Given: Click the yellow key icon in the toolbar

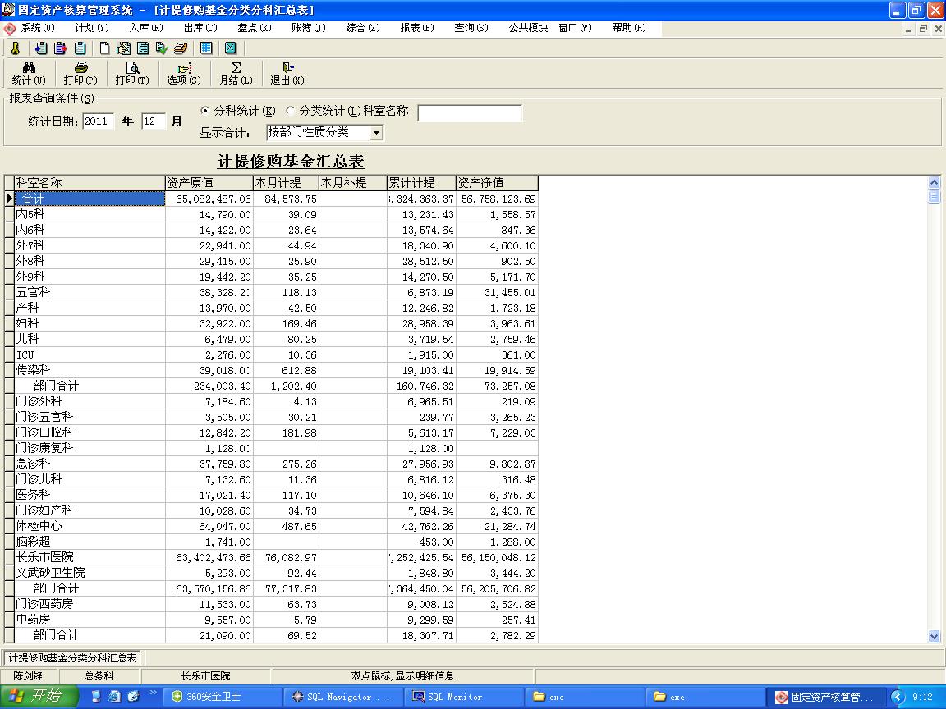Looking at the screenshot, I should coord(16,48).
